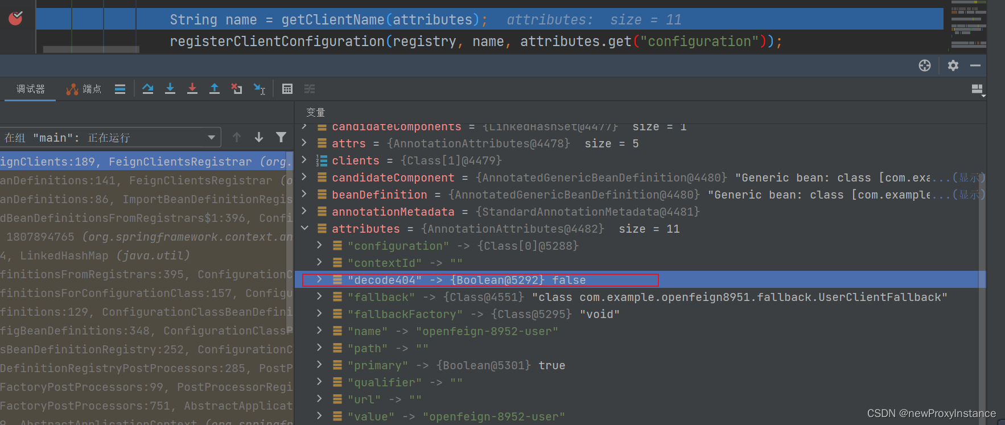This screenshot has height=425, width=1005.
Task: Expand the clients variable node
Action: click(x=304, y=160)
